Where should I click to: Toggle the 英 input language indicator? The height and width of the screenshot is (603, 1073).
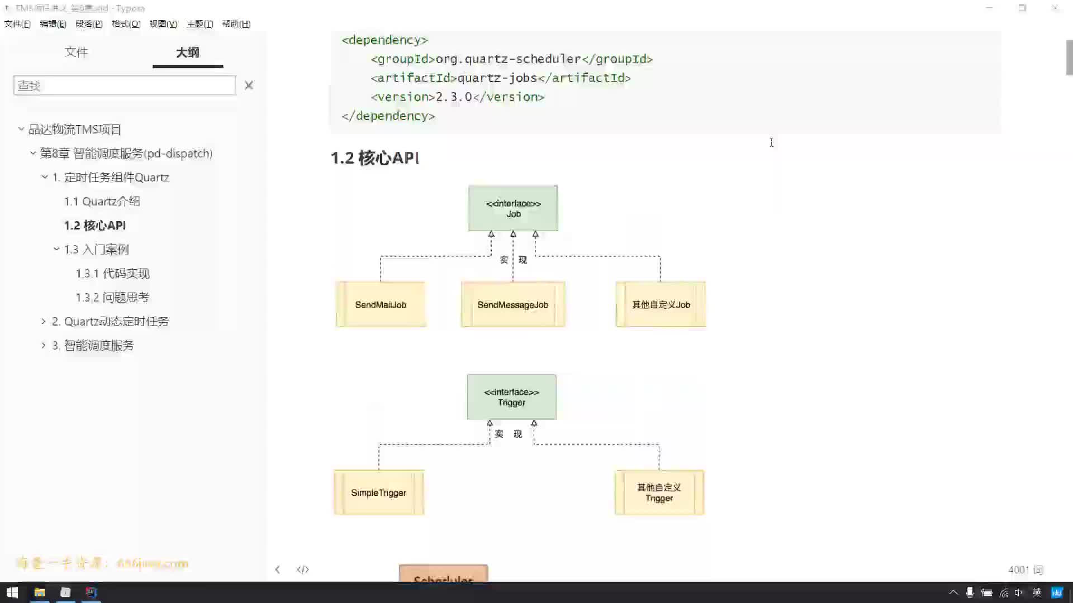[x=1037, y=592]
